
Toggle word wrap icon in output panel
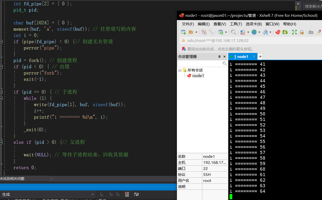click(136, 194)
